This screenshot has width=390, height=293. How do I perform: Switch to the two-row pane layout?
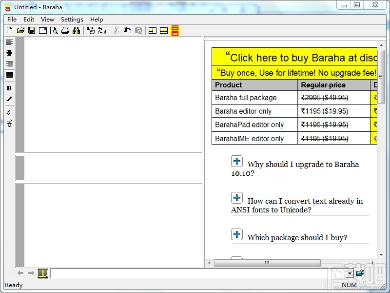[164, 30]
